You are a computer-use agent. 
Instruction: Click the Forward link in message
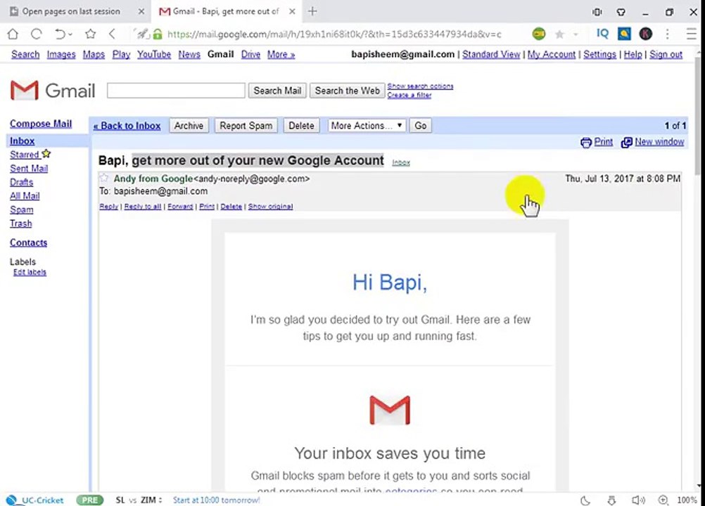(180, 207)
